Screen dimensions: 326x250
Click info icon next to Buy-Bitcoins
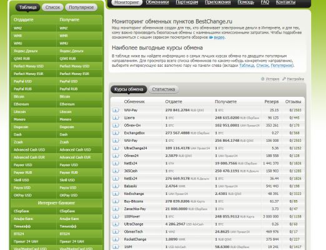pos(116,201)
